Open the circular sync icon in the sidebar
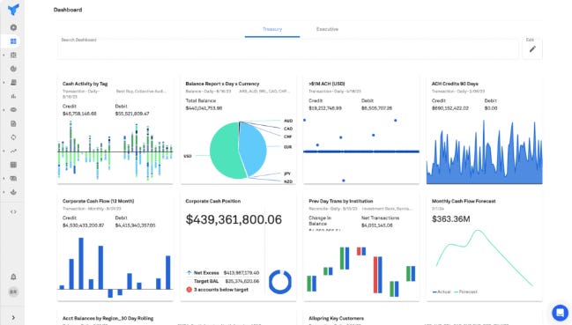Screen dimensions: 572x325 pos(13,137)
